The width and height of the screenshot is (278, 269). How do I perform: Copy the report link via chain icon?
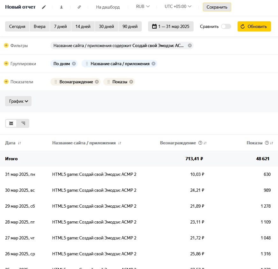(x=79, y=7)
